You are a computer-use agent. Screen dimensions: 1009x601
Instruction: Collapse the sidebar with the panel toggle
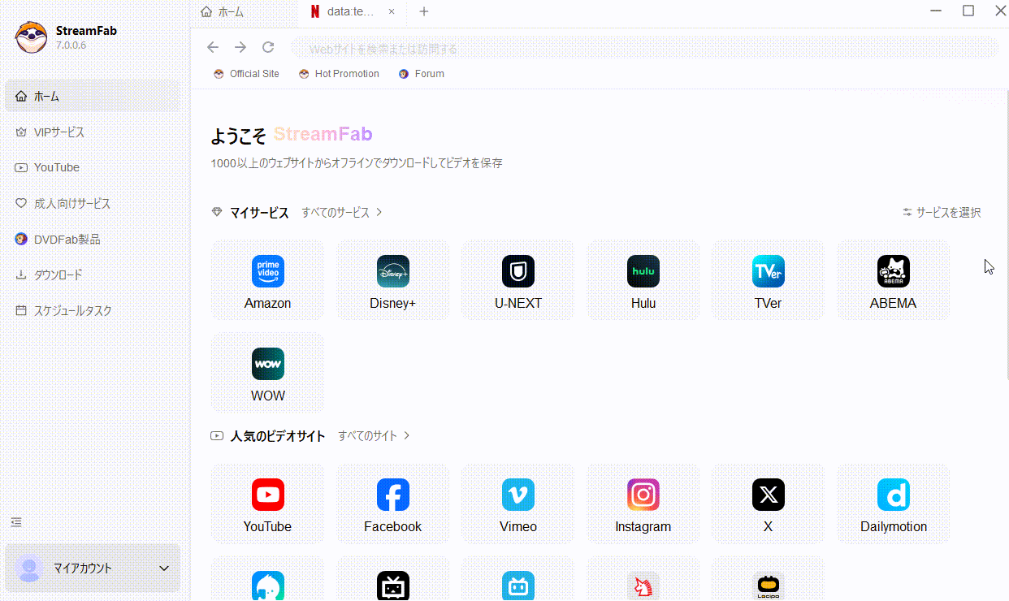point(16,522)
